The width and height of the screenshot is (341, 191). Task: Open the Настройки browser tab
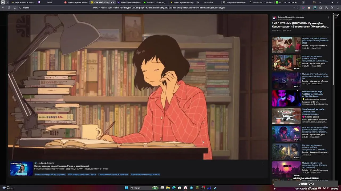(208, 2)
